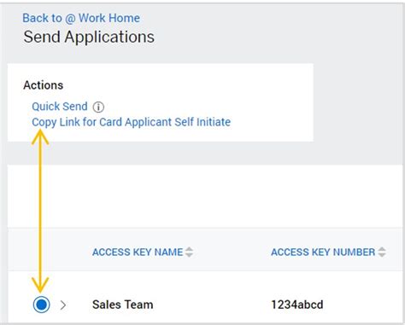Click the Actions section heading
Image resolution: width=405 pixels, height=325 pixels.
(44, 85)
